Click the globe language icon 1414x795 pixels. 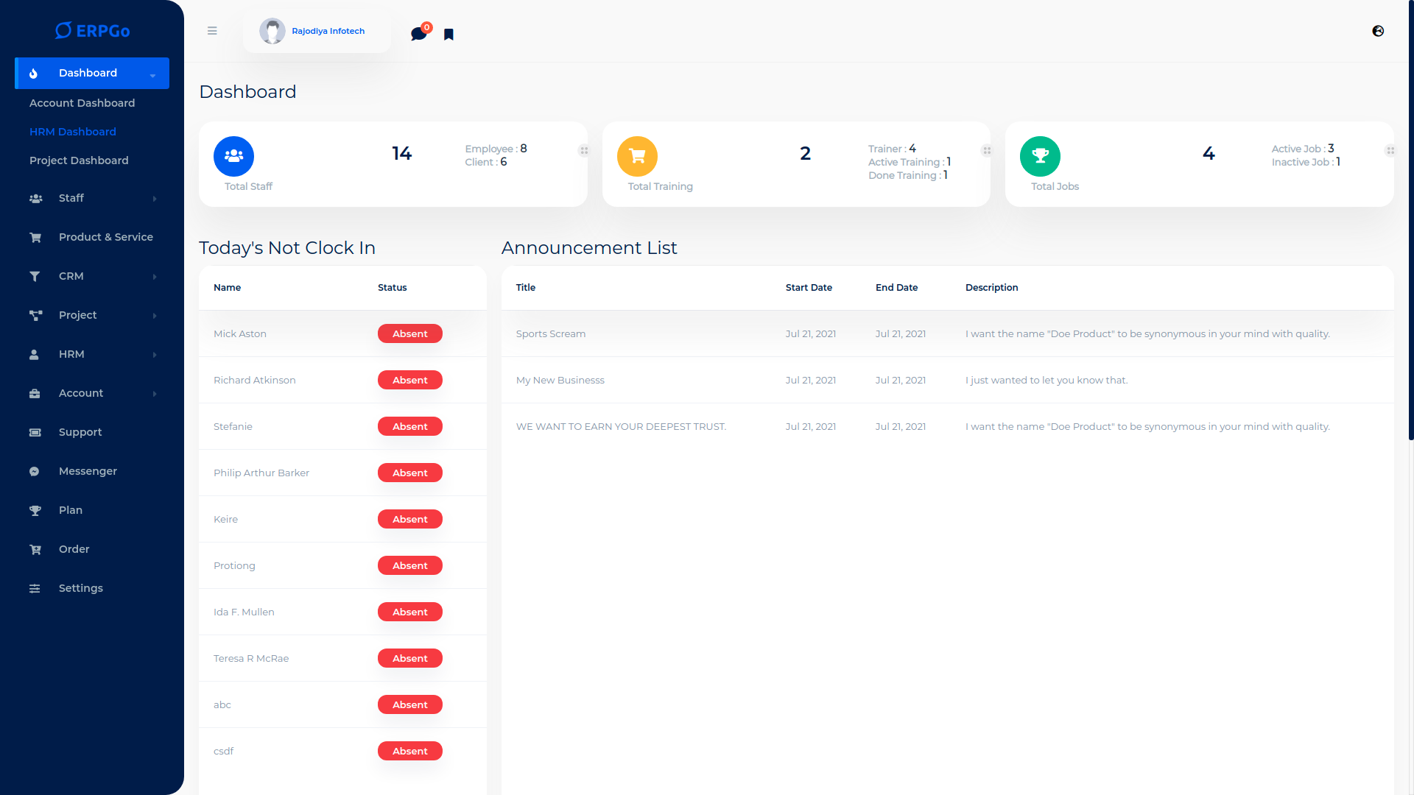tap(1378, 31)
